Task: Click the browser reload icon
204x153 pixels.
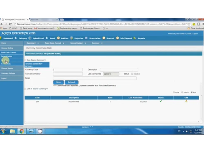Action: click(10, 24)
